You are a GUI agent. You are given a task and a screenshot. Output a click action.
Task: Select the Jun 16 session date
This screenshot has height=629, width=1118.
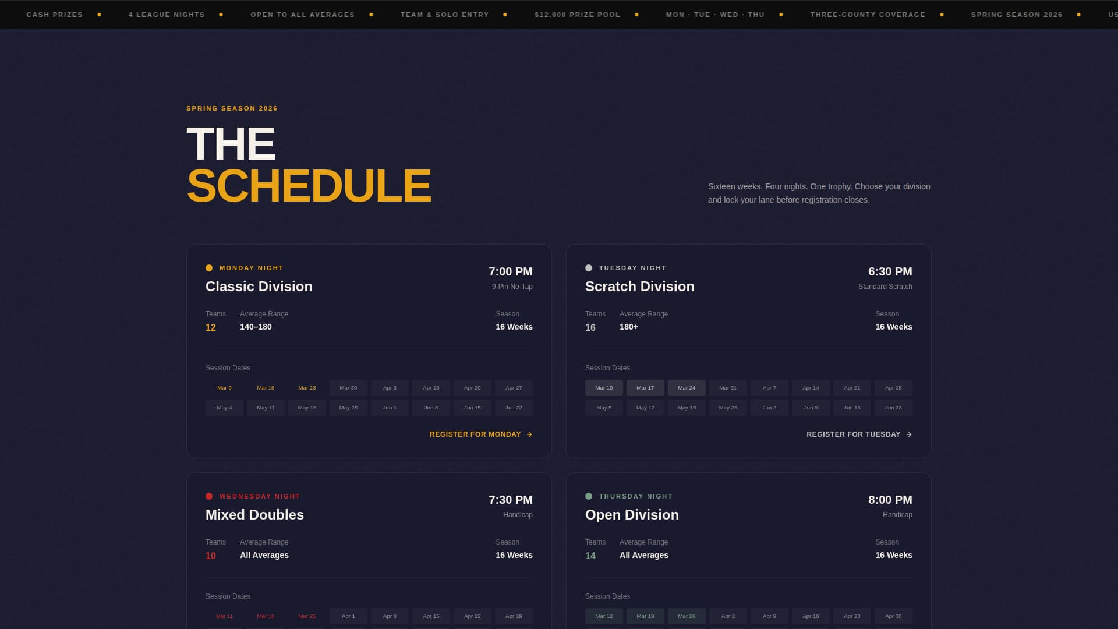[852, 408]
